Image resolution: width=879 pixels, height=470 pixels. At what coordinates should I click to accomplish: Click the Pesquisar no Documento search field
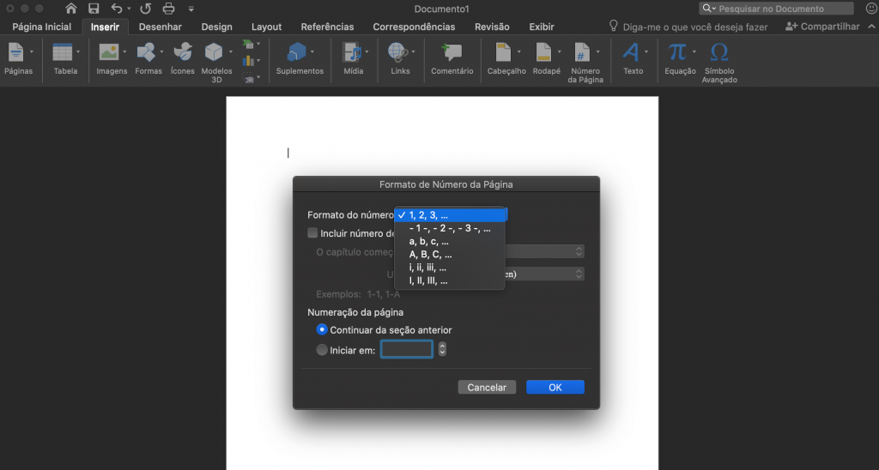[x=776, y=9]
